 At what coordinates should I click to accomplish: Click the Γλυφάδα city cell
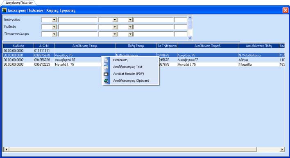point(245,65)
